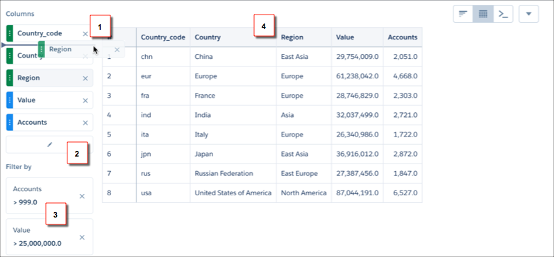The height and width of the screenshot is (257, 554).
Task: Click the 'chn' cell
Action: click(x=163, y=57)
